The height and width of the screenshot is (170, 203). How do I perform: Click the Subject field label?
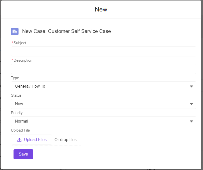point(20,43)
